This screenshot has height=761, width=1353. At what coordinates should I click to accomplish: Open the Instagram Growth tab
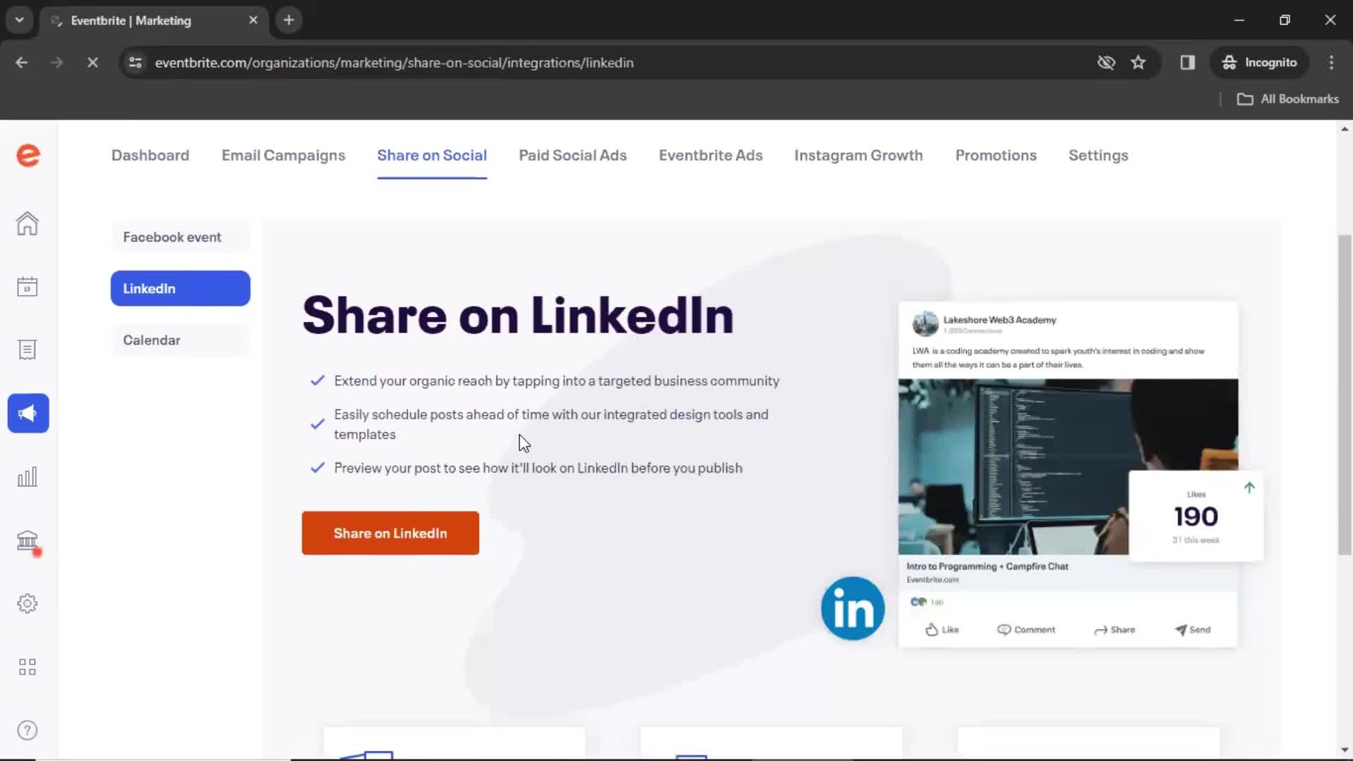(x=858, y=155)
